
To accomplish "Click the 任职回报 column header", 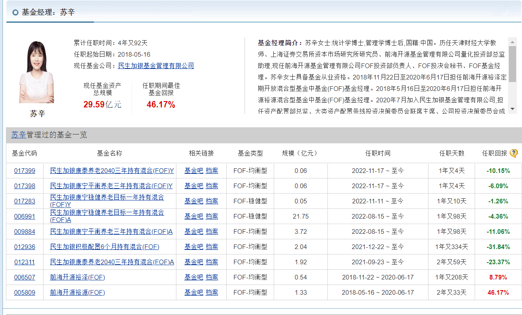I will 494,153.
